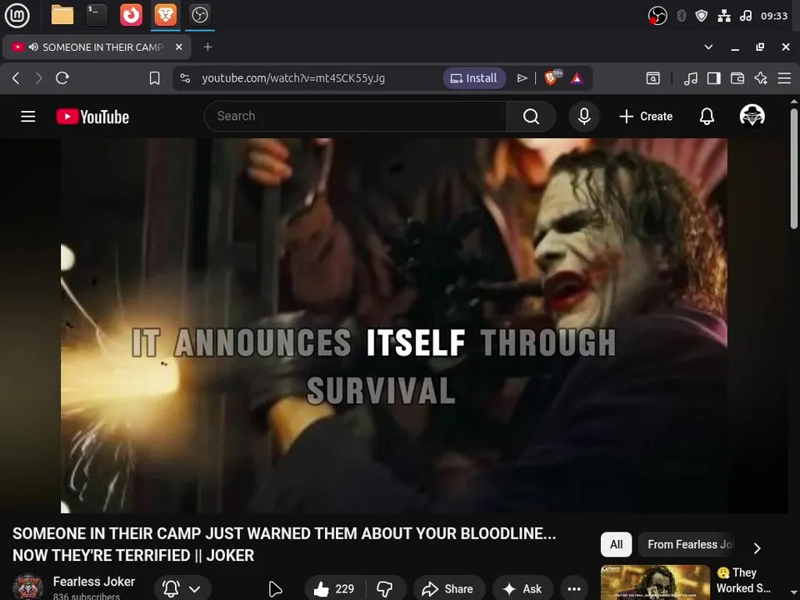The image size is (800, 600).
Task: Select the All filter chip
Action: (x=617, y=544)
